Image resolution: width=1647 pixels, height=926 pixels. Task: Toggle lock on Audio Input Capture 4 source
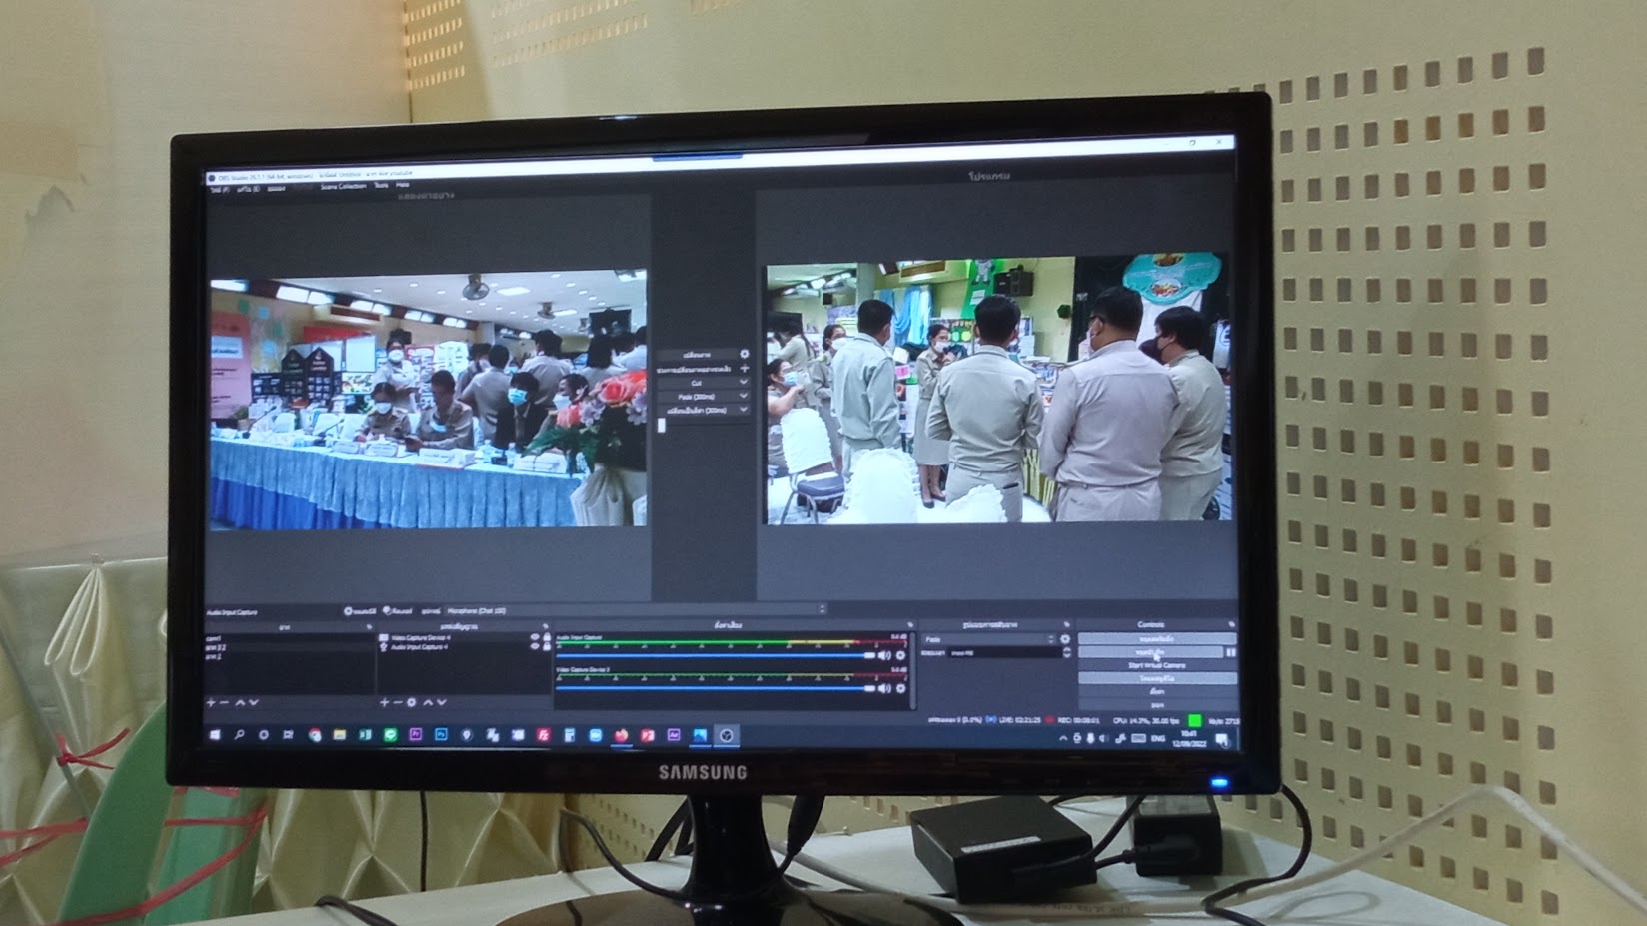547,647
